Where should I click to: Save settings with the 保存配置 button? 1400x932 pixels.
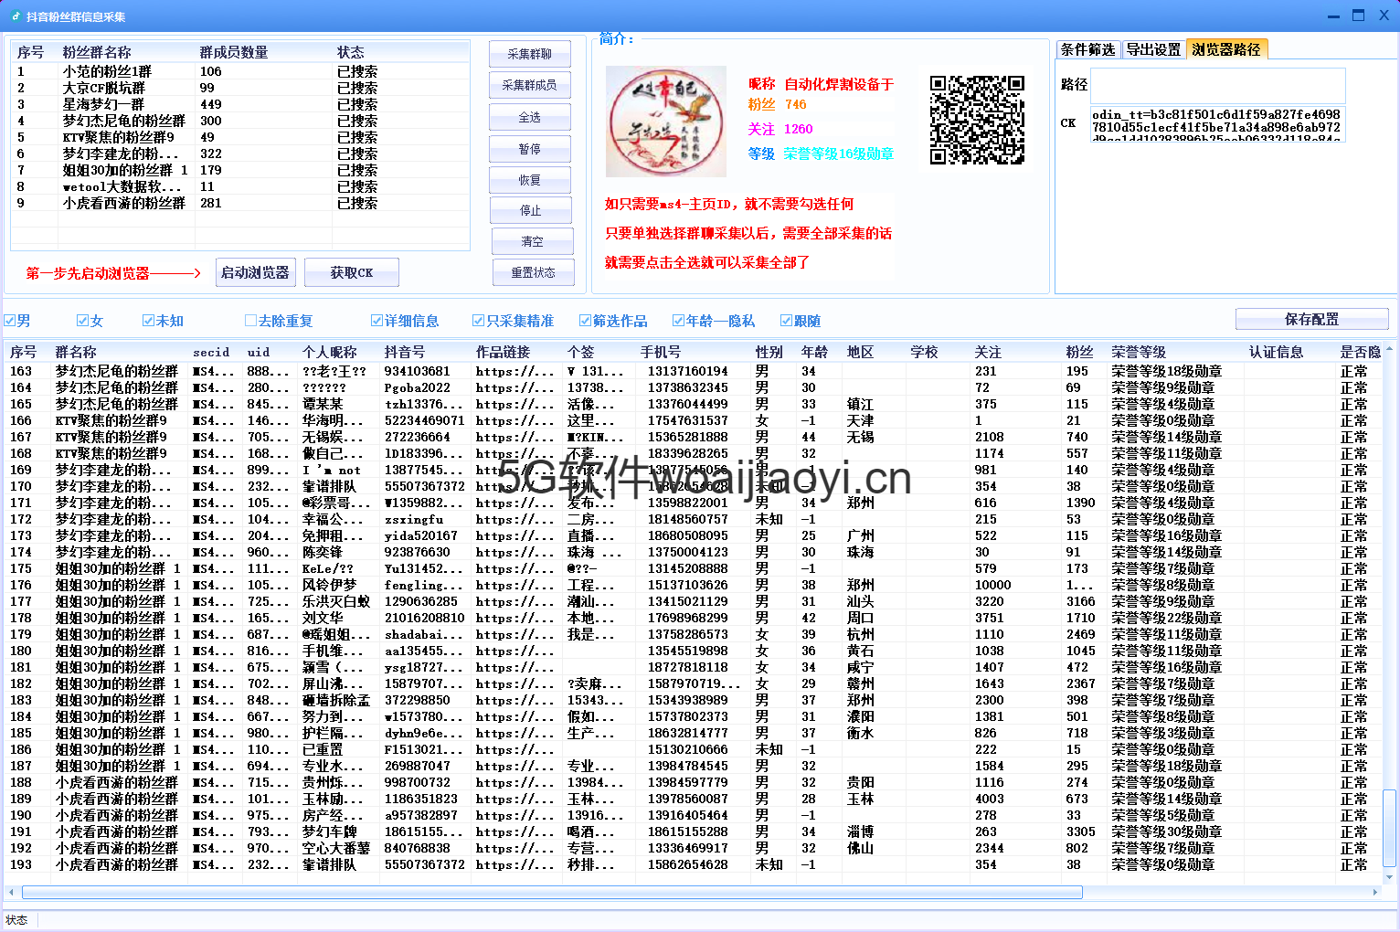click(x=1312, y=319)
